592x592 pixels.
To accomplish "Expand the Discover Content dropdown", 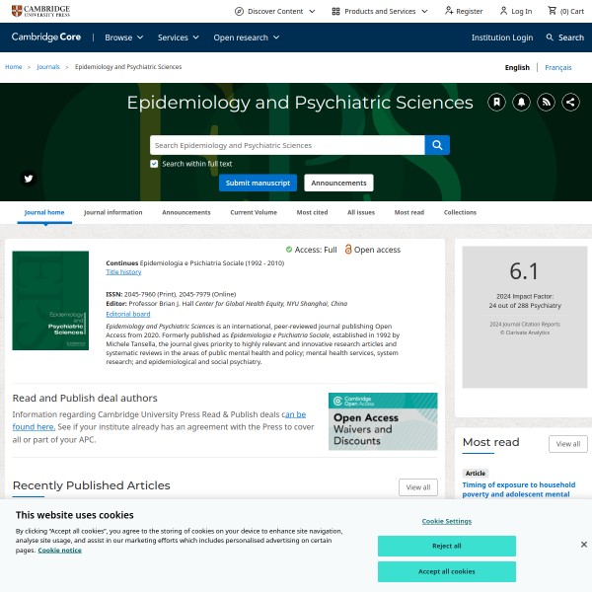I will pos(275,11).
